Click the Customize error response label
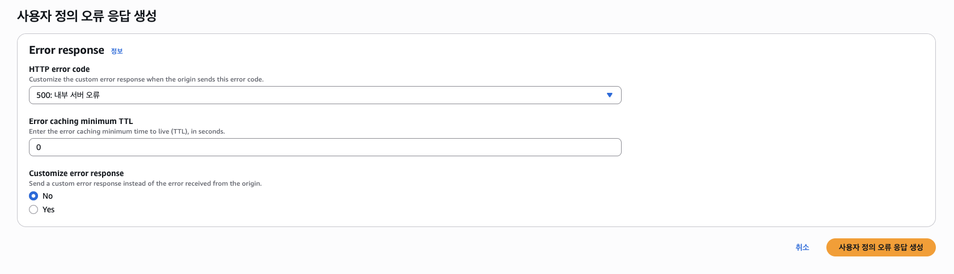 [77, 173]
